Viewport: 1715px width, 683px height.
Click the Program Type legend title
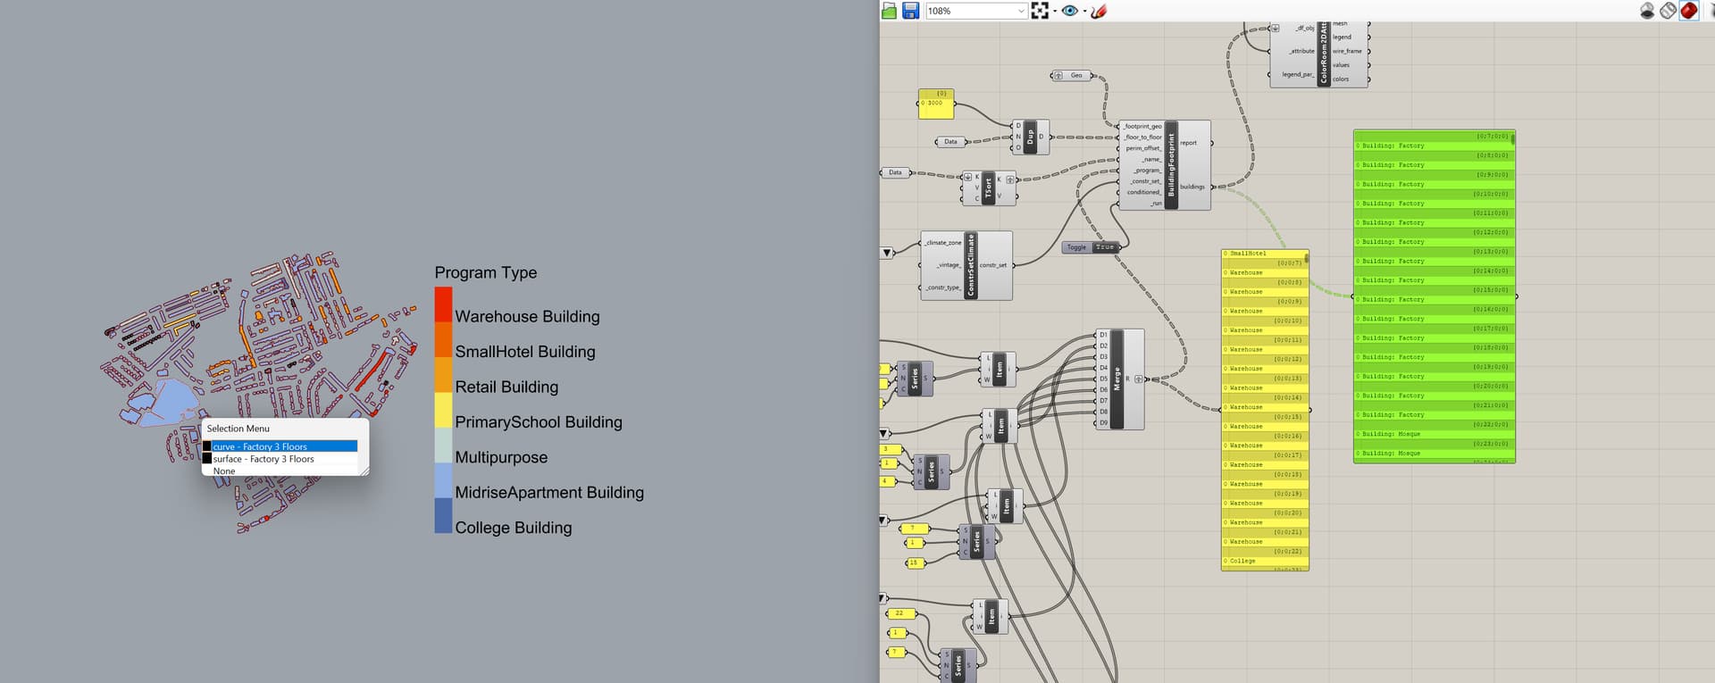click(486, 272)
